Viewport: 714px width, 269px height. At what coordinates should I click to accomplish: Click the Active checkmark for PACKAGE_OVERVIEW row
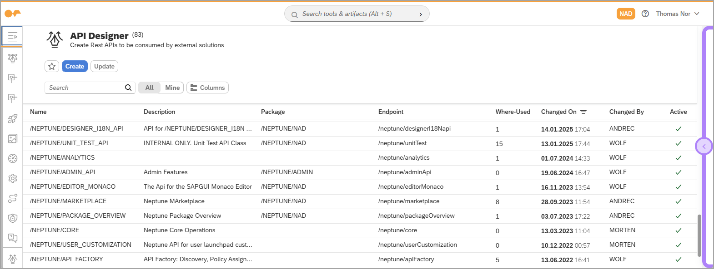click(679, 216)
